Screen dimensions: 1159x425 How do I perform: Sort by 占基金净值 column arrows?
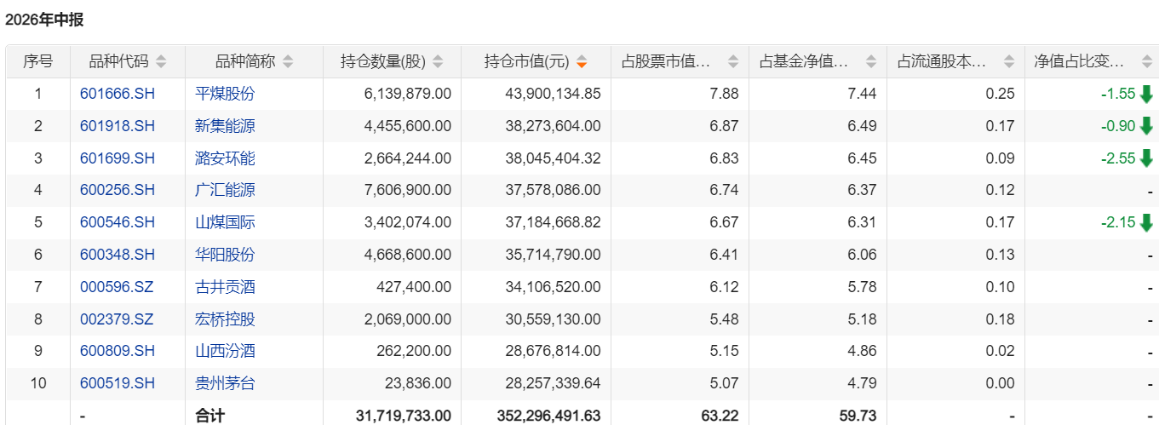point(870,61)
